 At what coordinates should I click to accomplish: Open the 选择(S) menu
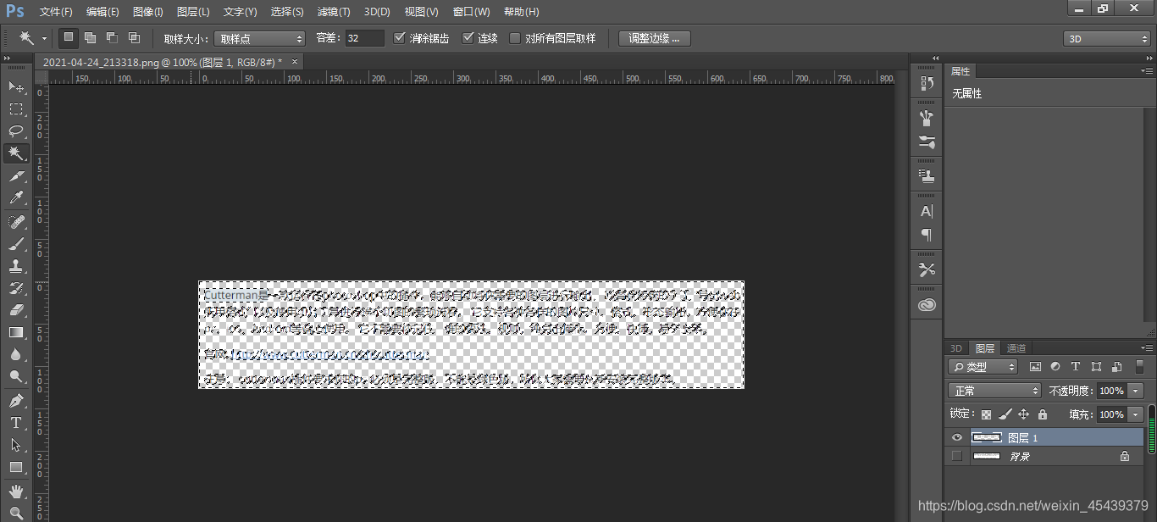point(287,12)
